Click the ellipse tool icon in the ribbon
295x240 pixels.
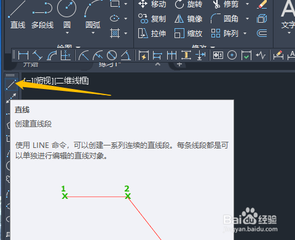tap(115, 18)
